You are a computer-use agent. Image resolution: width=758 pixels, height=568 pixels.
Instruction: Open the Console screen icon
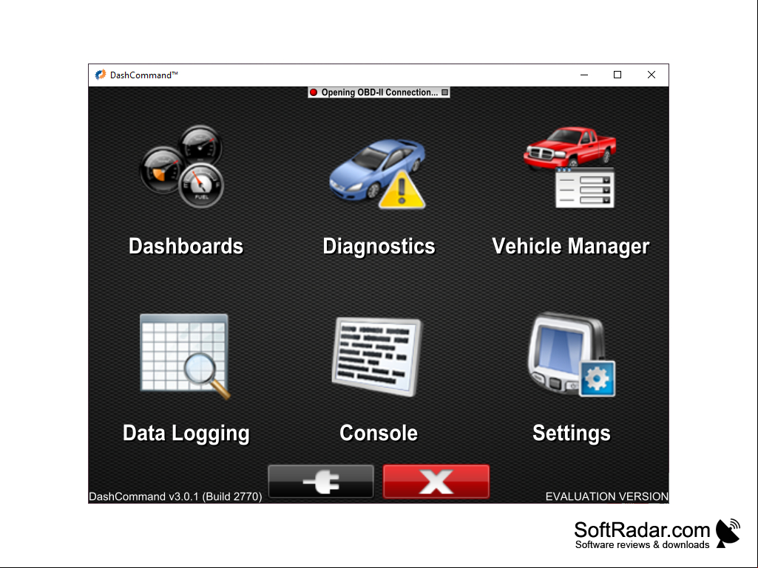[x=377, y=357]
